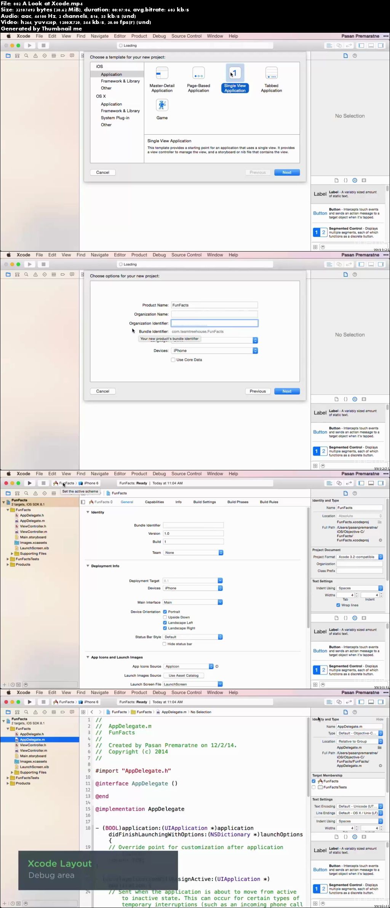Toggle the debug area in the AppDelegate.m code frame
The image size is (390, 908).
pyautogui.click(x=371, y=702)
